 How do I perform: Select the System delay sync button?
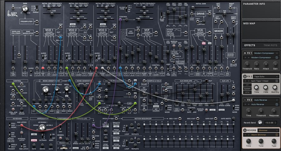pos(247,89)
